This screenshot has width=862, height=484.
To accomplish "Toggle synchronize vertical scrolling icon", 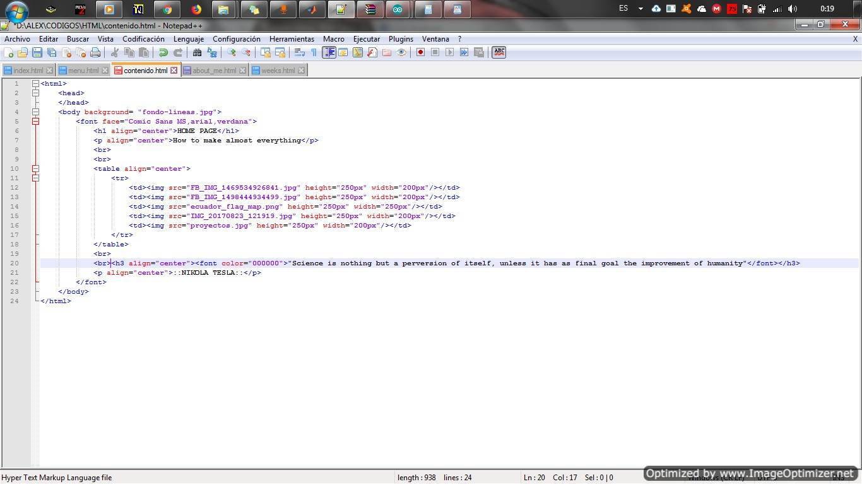I will [x=265, y=52].
